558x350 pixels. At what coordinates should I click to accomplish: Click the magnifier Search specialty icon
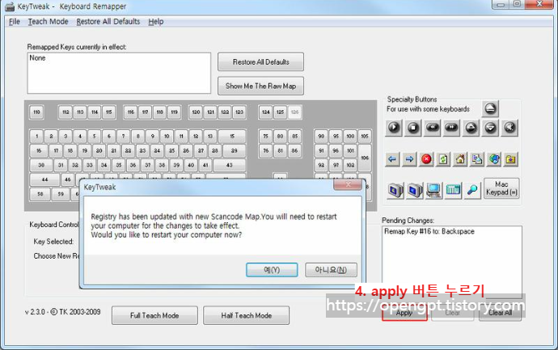(x=472, y=190)
